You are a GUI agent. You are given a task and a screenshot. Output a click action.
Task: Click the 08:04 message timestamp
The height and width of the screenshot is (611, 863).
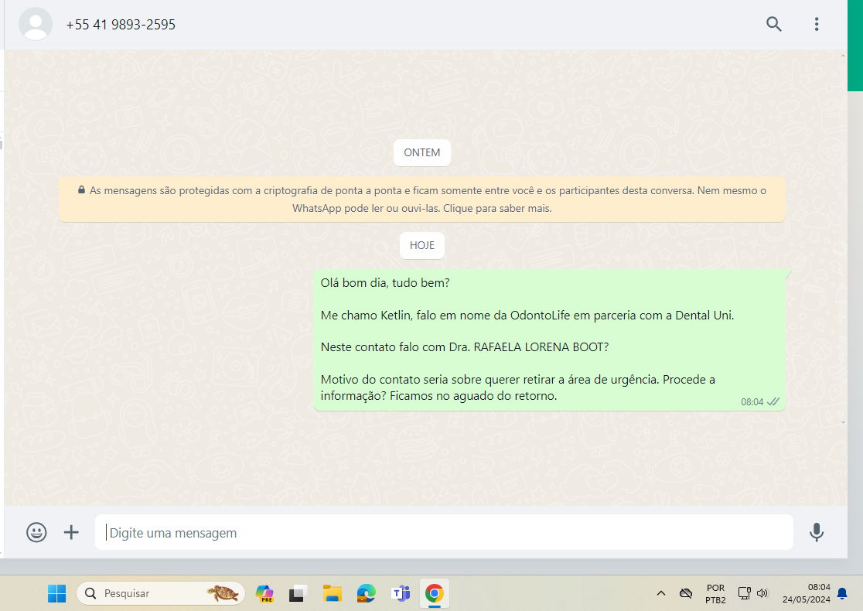click(752, 402)
